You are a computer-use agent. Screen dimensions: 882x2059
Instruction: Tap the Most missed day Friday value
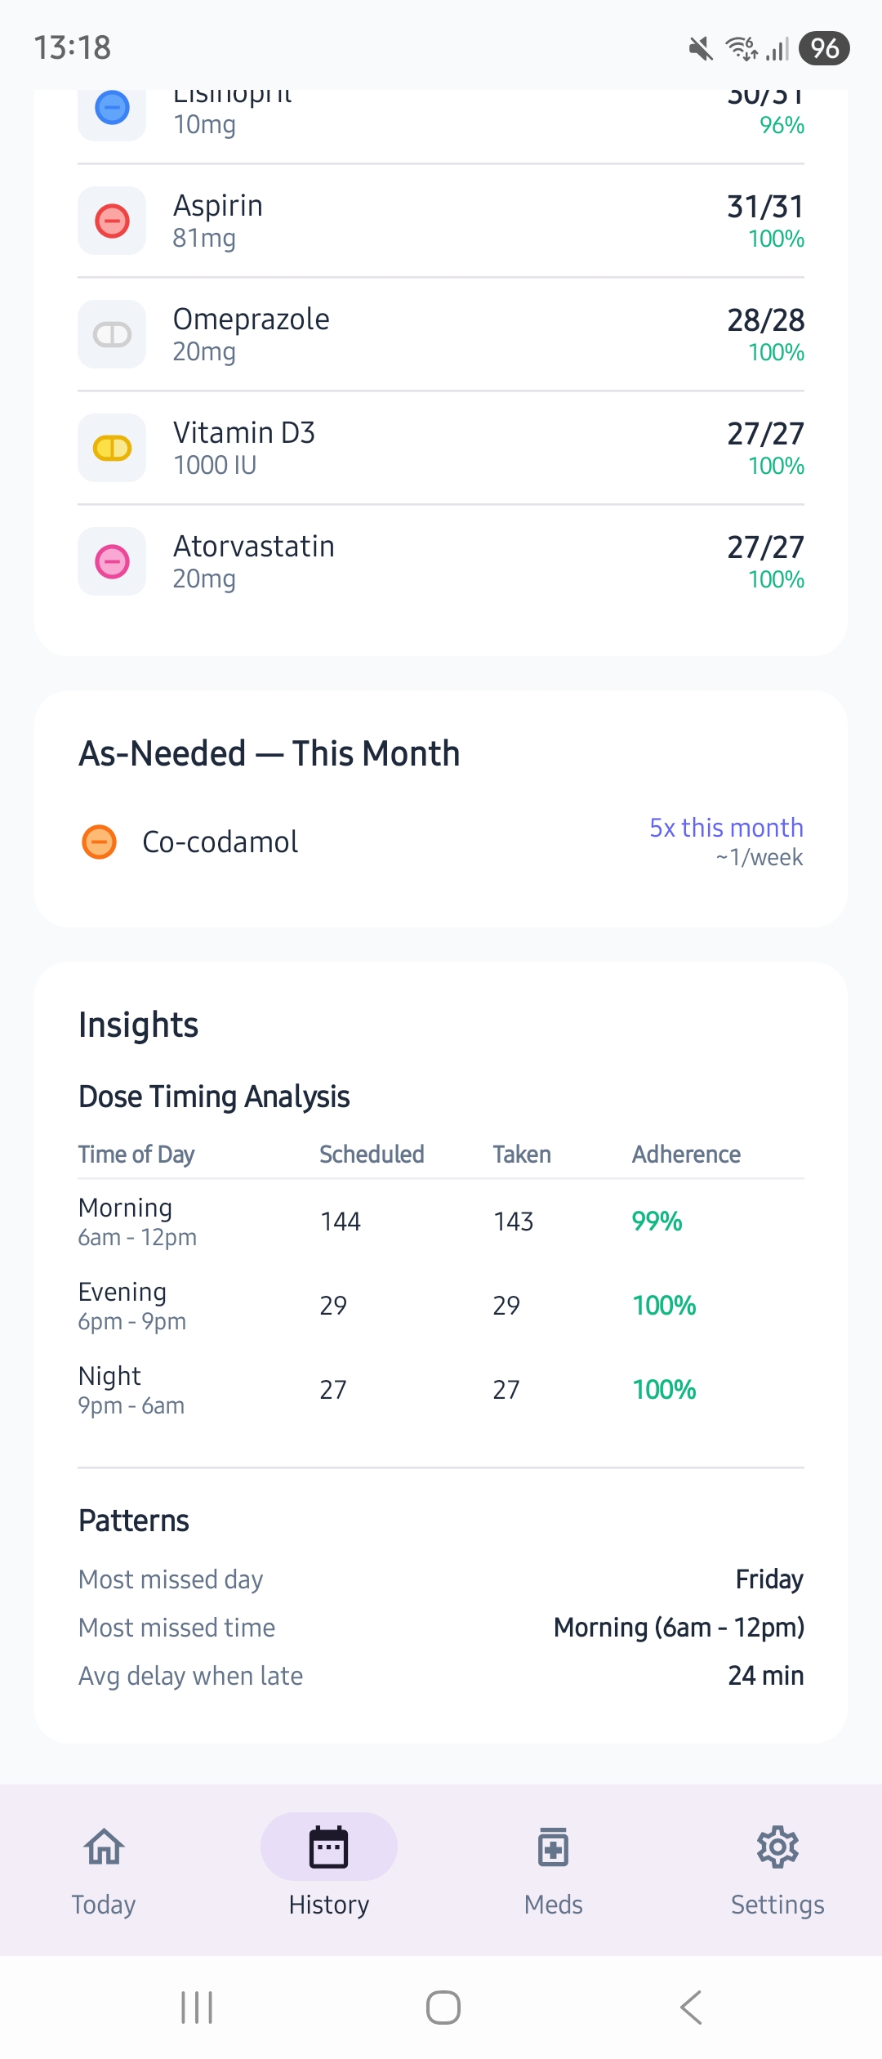coord(769,1579)
